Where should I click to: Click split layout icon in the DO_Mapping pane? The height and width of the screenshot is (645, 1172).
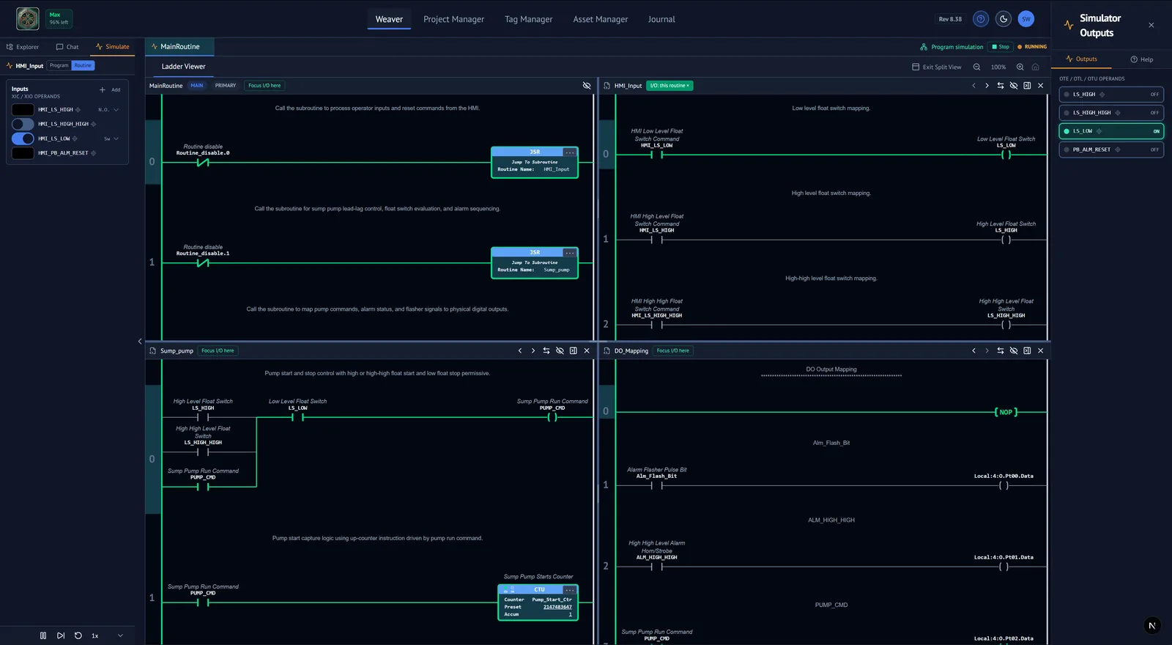point(1027,350)
